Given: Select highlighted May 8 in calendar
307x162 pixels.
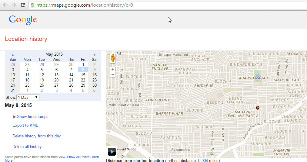Looking at the screenshot, I should click(83, 70).
